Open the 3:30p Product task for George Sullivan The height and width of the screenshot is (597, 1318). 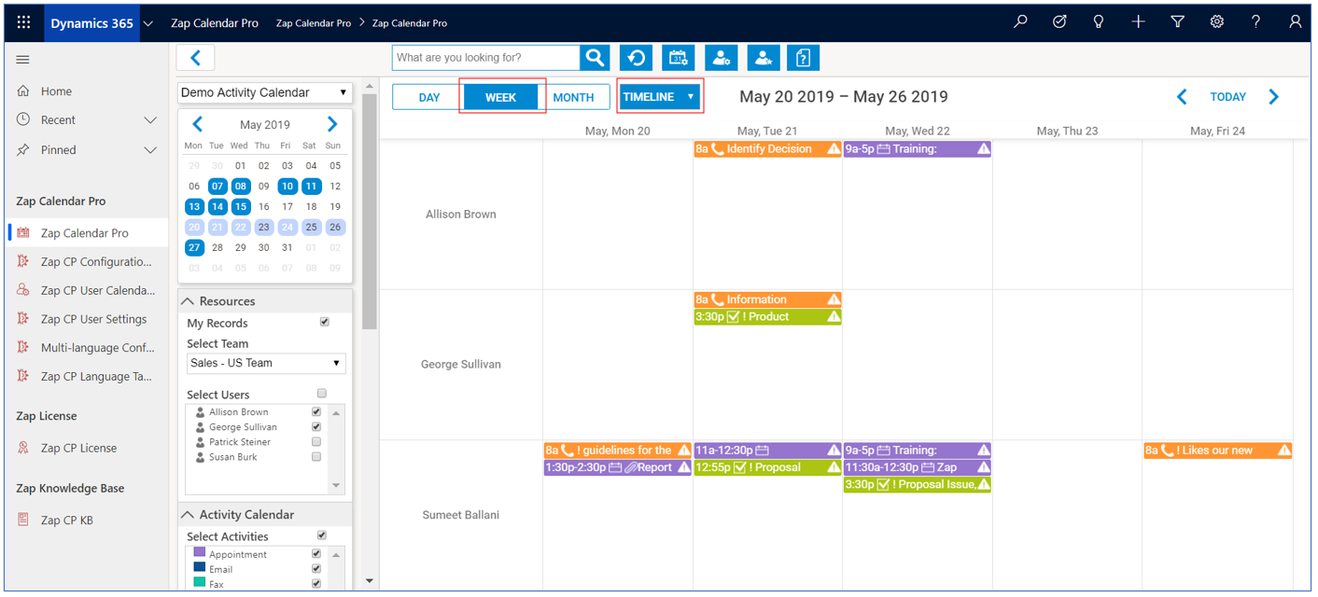(x=767, y=317)
